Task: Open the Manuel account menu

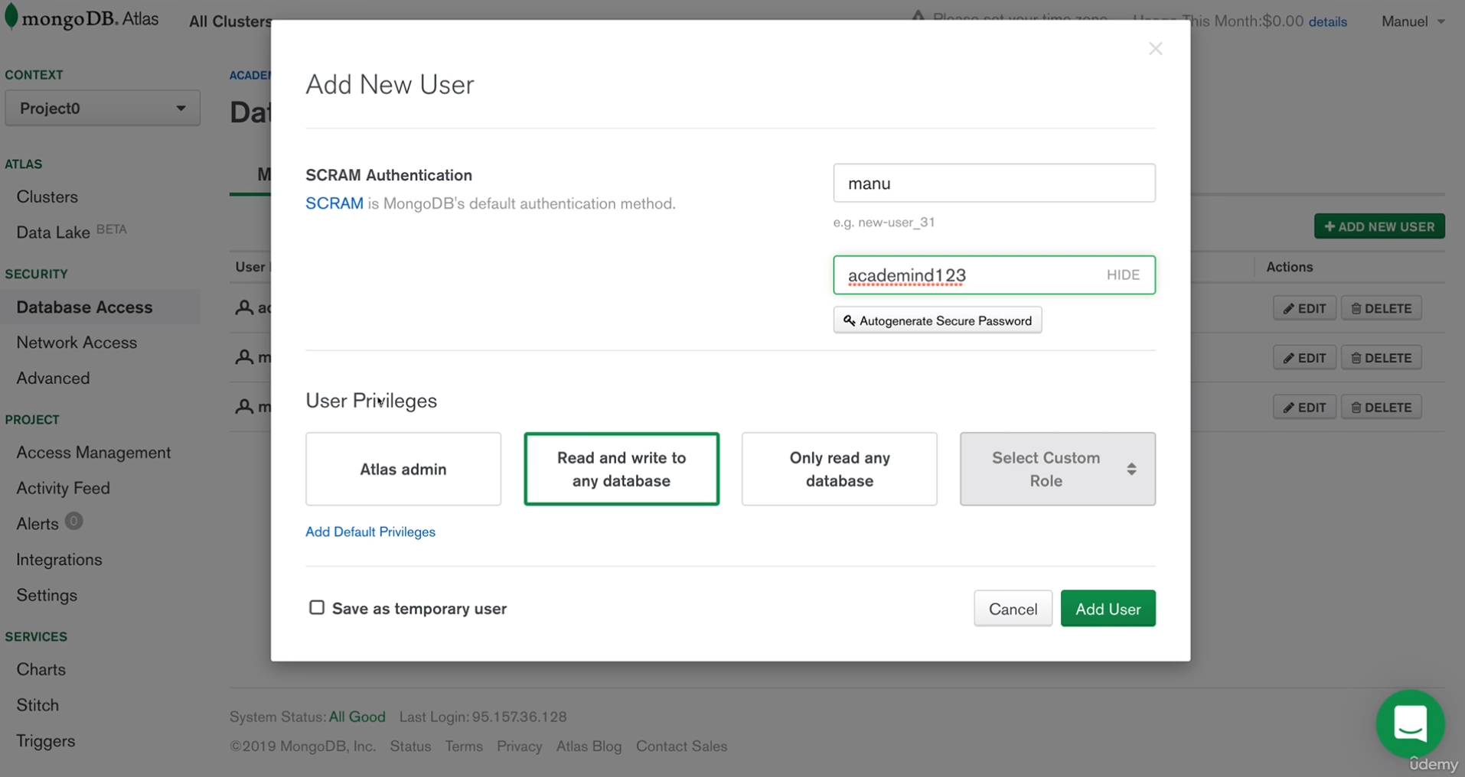Action: pos(1413,21)
